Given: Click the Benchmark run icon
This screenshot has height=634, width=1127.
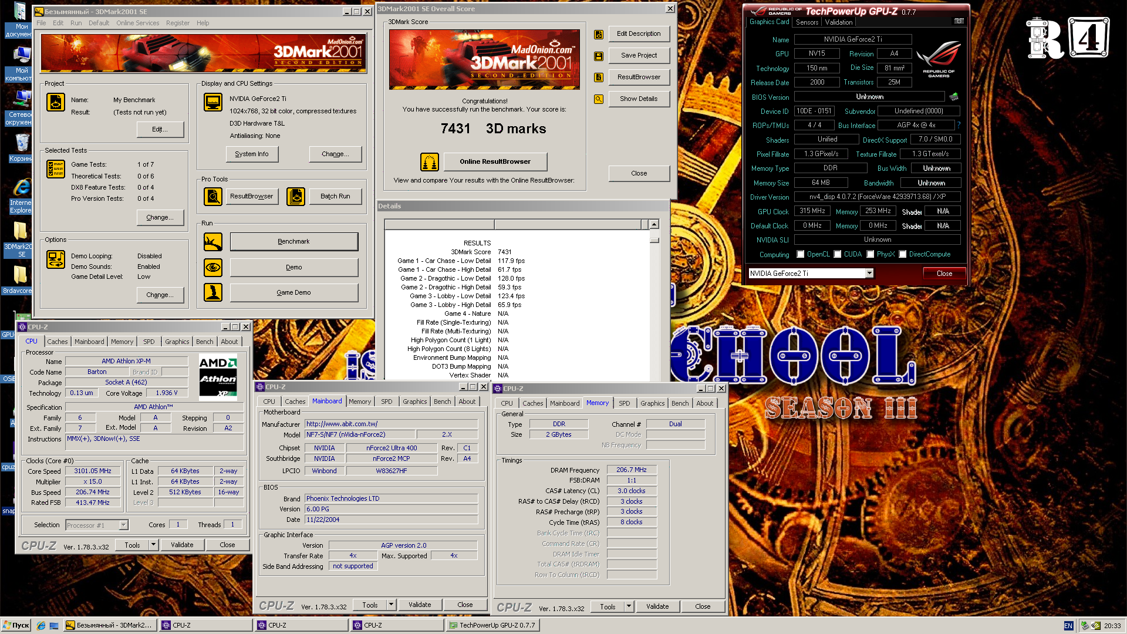Looking at the screenshot, I should pyautogui.click(x=213, y=242).
